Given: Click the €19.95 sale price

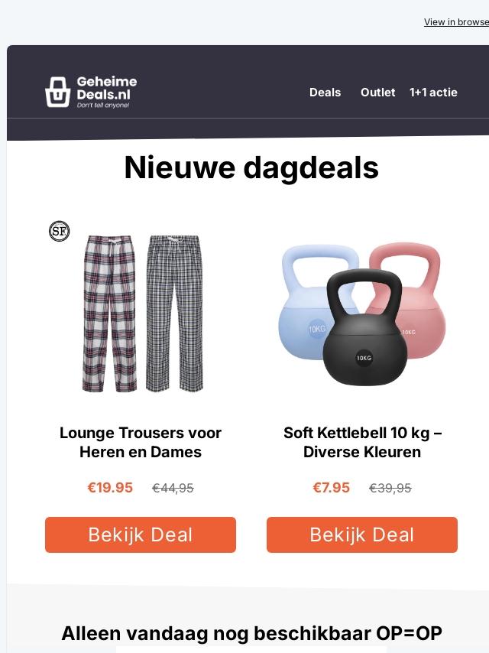Looking at the screenshot, I should [110, 488].
